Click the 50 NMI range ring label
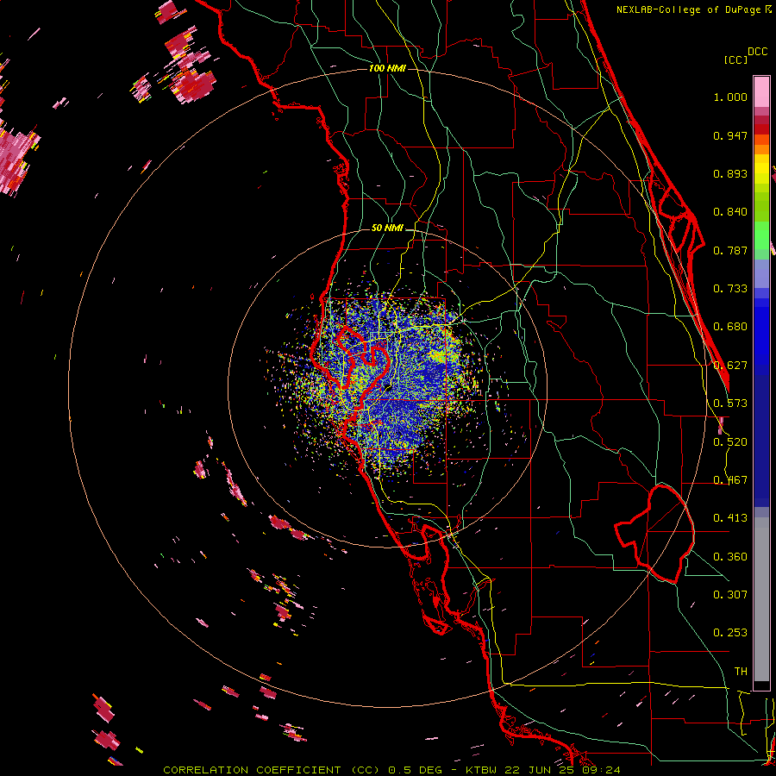Screen dimensions: 776x776 (x=387, y=228)
